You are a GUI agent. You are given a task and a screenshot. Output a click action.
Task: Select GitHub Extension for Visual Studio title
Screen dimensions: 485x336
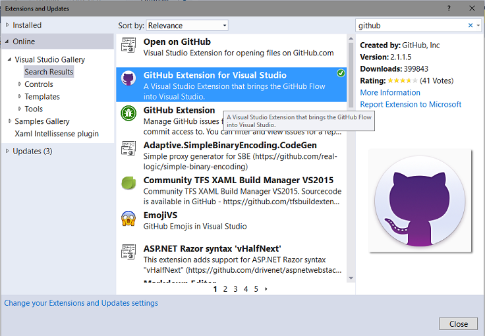[215, 75]
